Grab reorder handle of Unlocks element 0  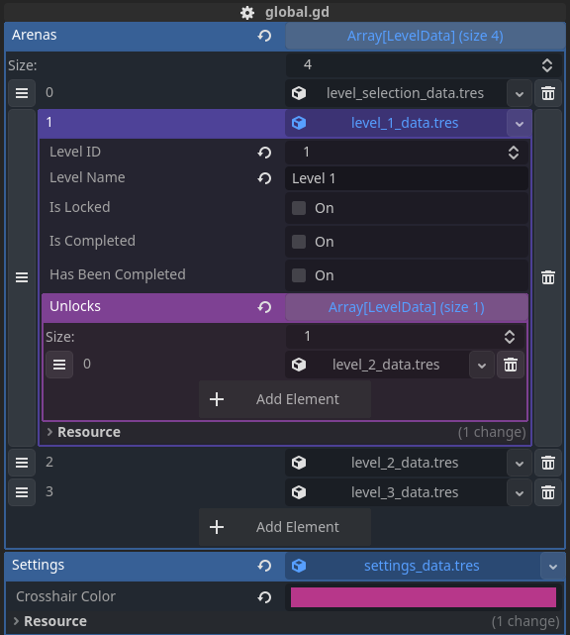click(x=59, y=365)
